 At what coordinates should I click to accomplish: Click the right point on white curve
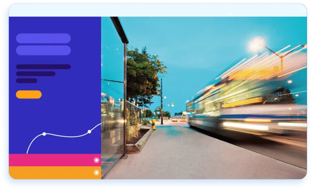89,131
